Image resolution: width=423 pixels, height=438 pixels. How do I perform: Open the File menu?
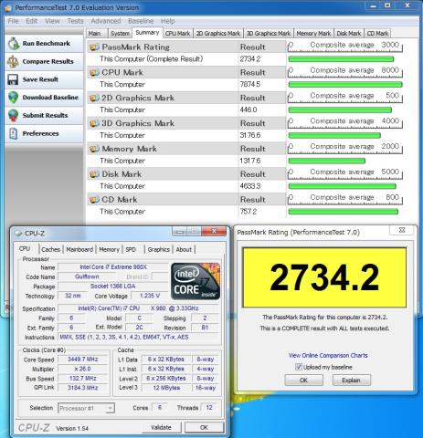point(13,21)
